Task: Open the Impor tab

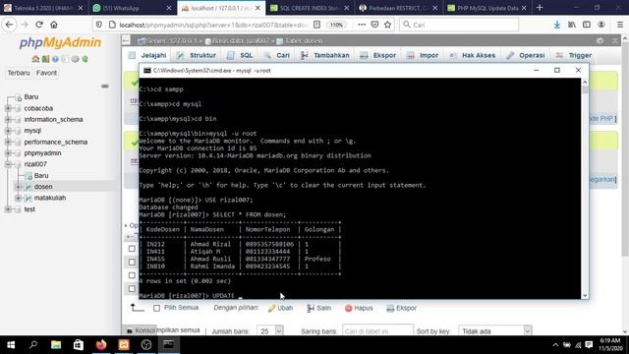Action: (423, 55)
